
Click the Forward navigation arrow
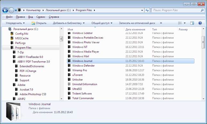pyautogui.click(x=11, y=10)
